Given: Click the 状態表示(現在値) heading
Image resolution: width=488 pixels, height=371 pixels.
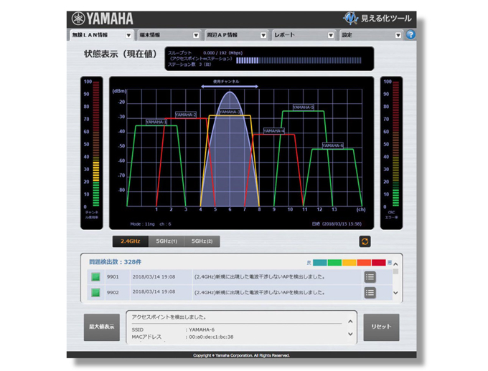Looking at the screenshot, I should [x=120, y=54].
